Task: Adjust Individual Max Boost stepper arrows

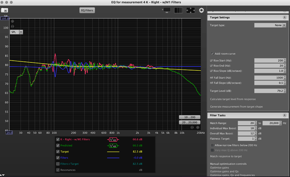Action: (256, 128)
